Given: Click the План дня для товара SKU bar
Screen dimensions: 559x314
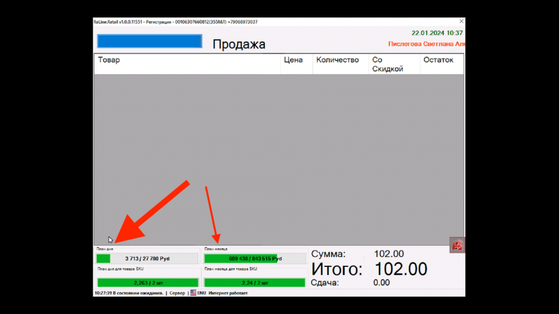Looking at the screenshot, I should [147, 282].
